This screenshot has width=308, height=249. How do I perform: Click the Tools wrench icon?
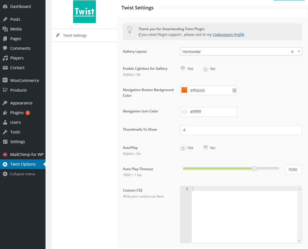click(x=5, y=132)
